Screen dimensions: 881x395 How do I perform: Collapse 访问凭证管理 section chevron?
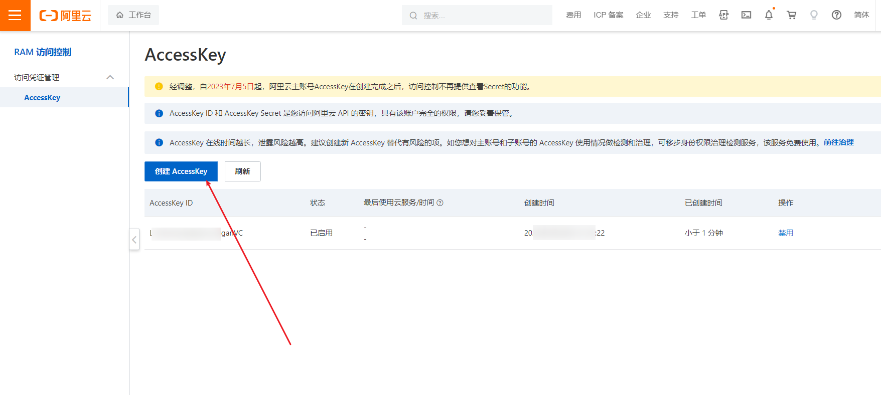point(110,77)
